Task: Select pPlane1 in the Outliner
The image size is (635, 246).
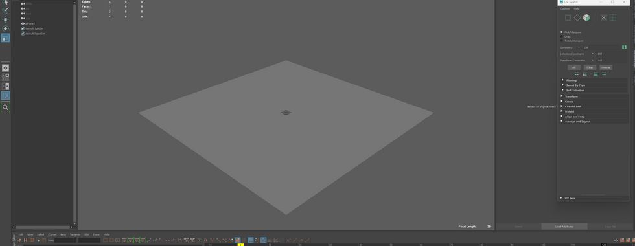Action: (30, 24)
